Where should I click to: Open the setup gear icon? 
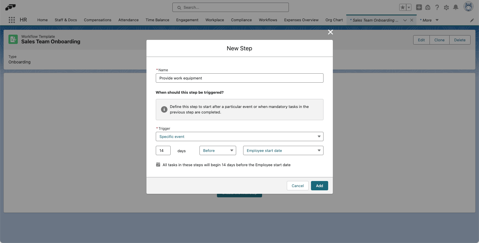coord(446,7)
